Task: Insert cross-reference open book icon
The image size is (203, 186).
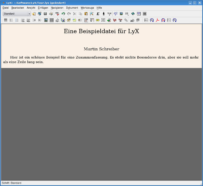Action: [63, 20]
